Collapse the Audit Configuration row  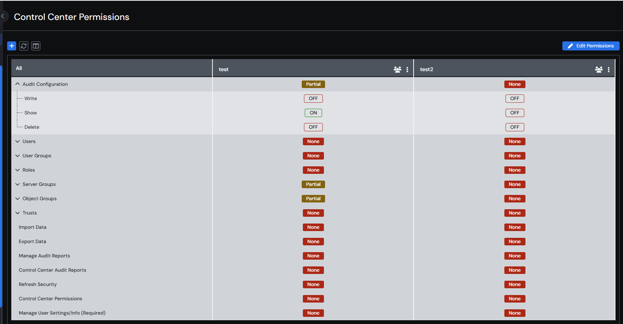click(x=17, y=84)
